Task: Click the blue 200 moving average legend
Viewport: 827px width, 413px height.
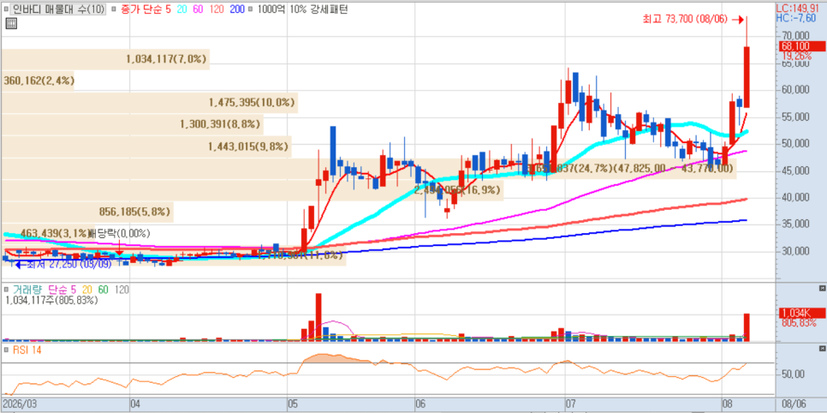Action: tap(237, 9)
